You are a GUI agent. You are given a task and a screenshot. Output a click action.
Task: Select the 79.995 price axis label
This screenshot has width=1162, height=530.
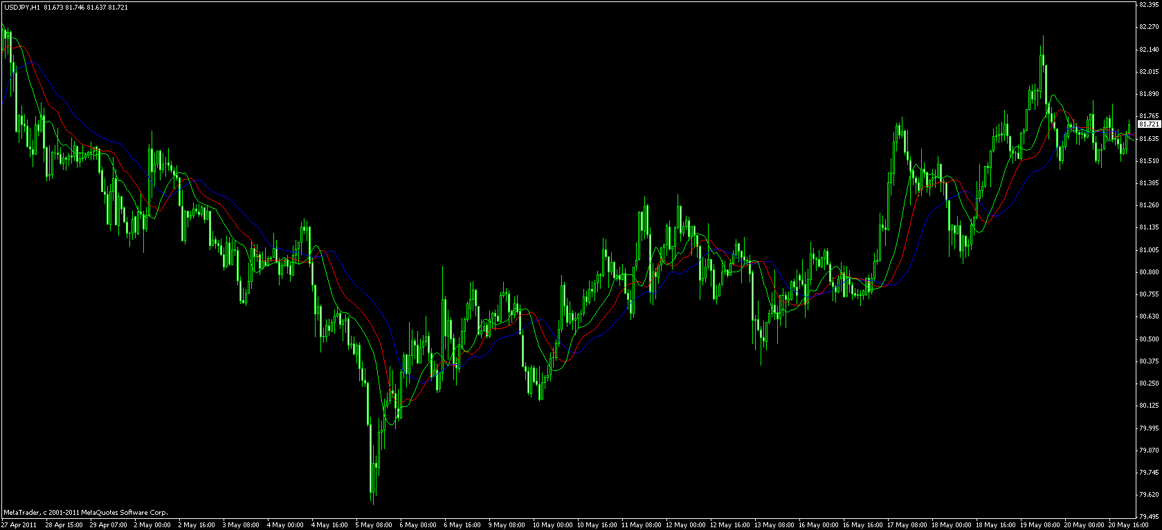coord(1148,428)
